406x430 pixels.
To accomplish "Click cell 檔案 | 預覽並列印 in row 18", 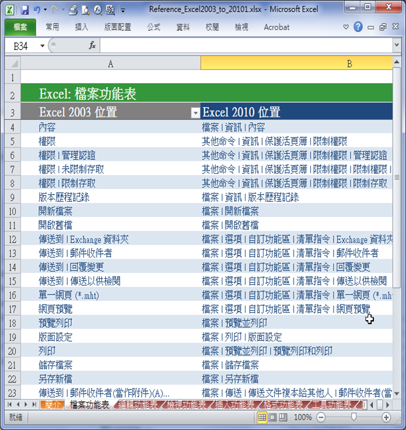I will pos(296,323).
